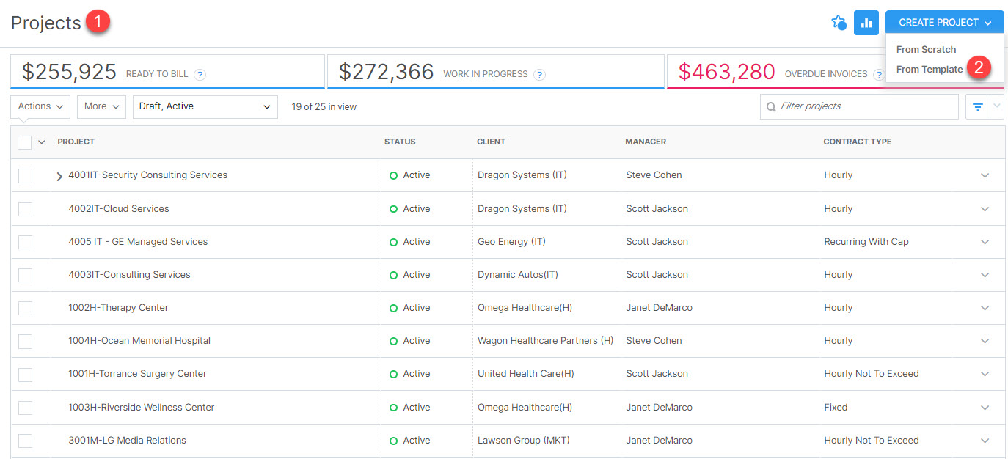Click help icon next to Overdue Invoices
Image resolution: width=1008 pixels, height=459 pixels.
[x=878, y=74]
